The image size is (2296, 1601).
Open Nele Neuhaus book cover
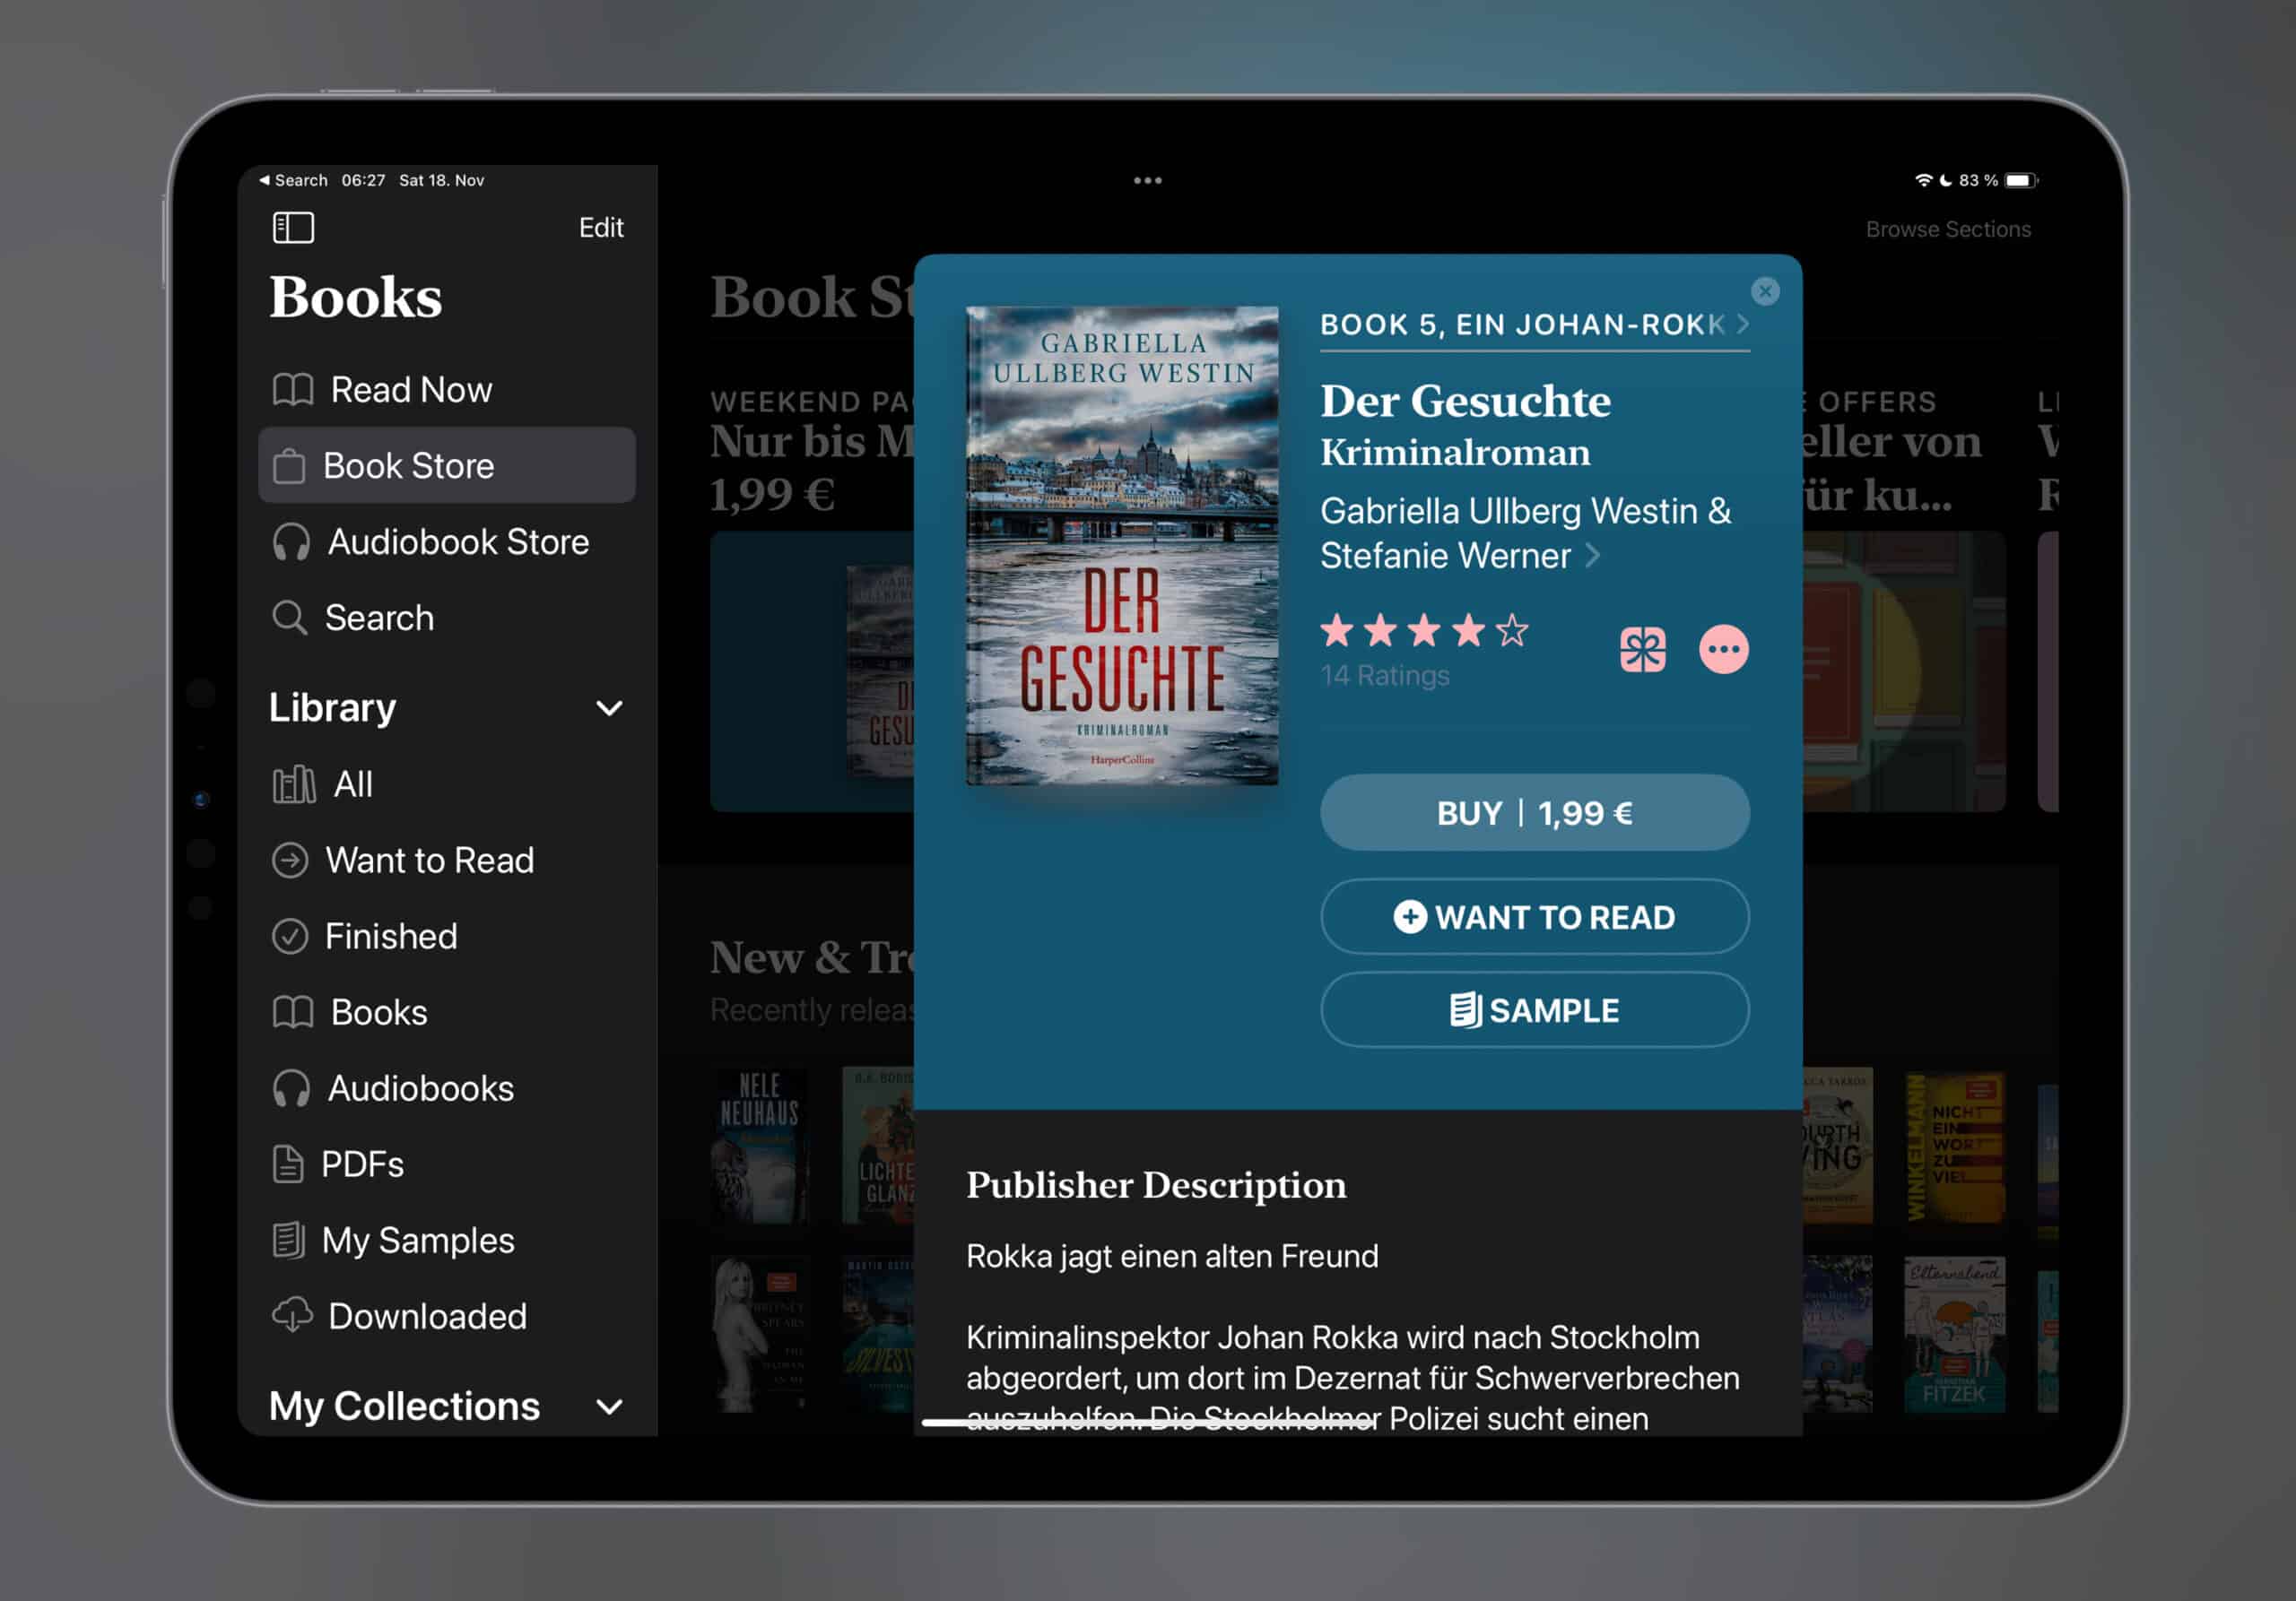point(759,1147)
